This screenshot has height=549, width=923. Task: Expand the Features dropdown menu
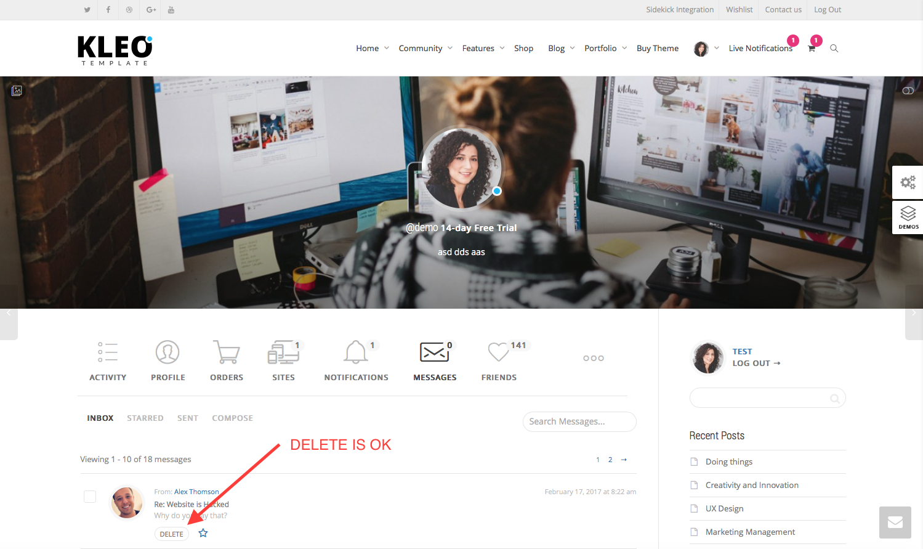[502, 48]
